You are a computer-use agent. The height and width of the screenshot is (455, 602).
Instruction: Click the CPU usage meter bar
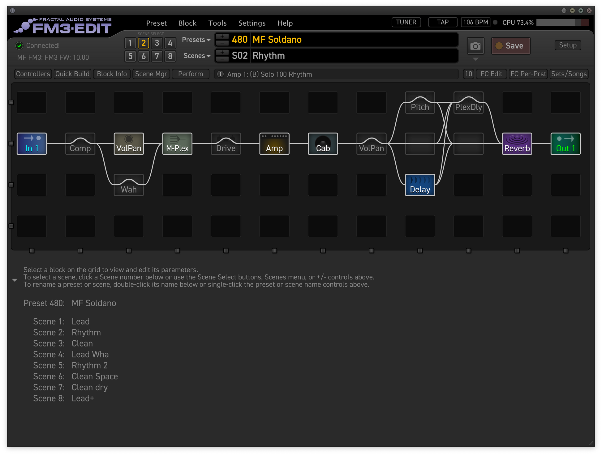562,23
